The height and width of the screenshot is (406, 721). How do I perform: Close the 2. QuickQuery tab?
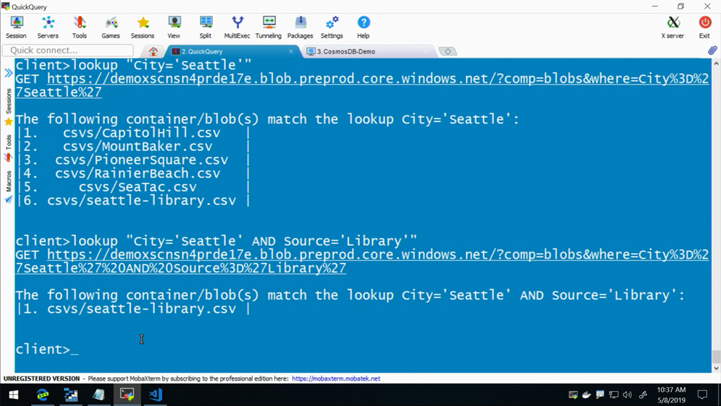[x=291, y=51]
